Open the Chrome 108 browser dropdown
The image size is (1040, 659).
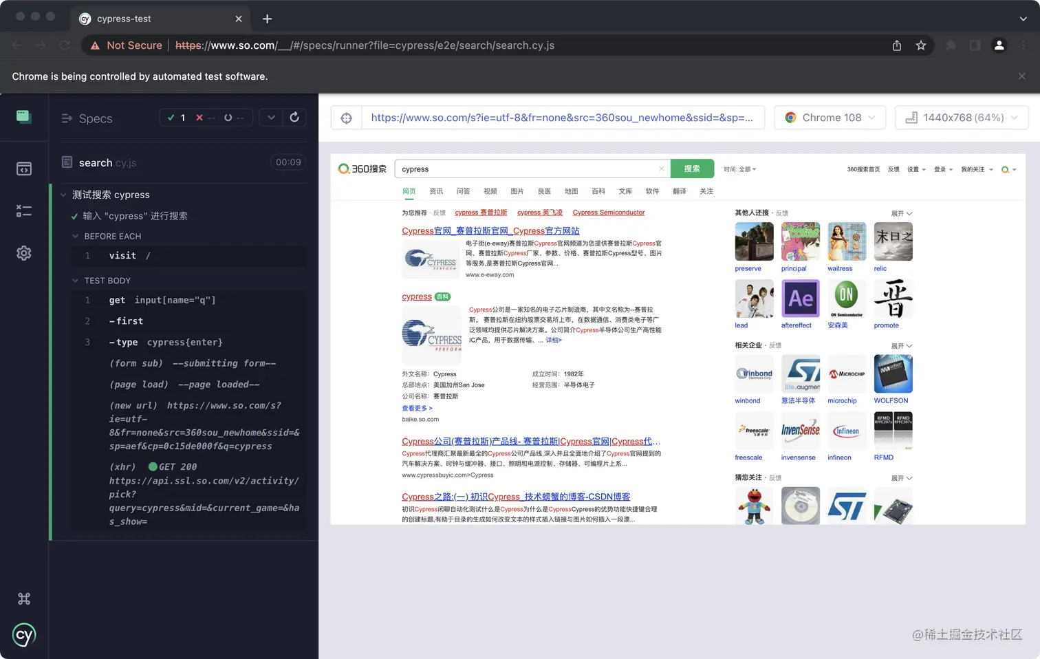(x=830, y=118)
